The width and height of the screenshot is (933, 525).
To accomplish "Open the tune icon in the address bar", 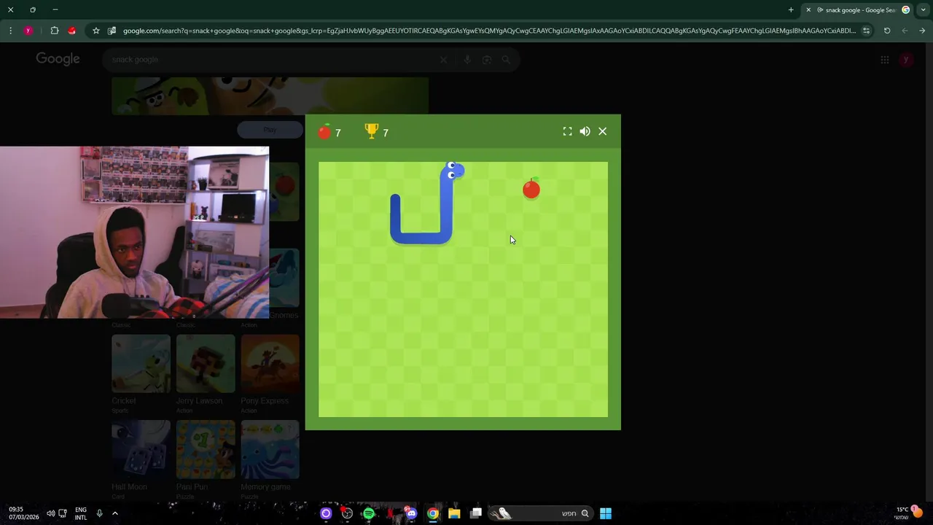I will pyautogui.click(x=866, y=31).
